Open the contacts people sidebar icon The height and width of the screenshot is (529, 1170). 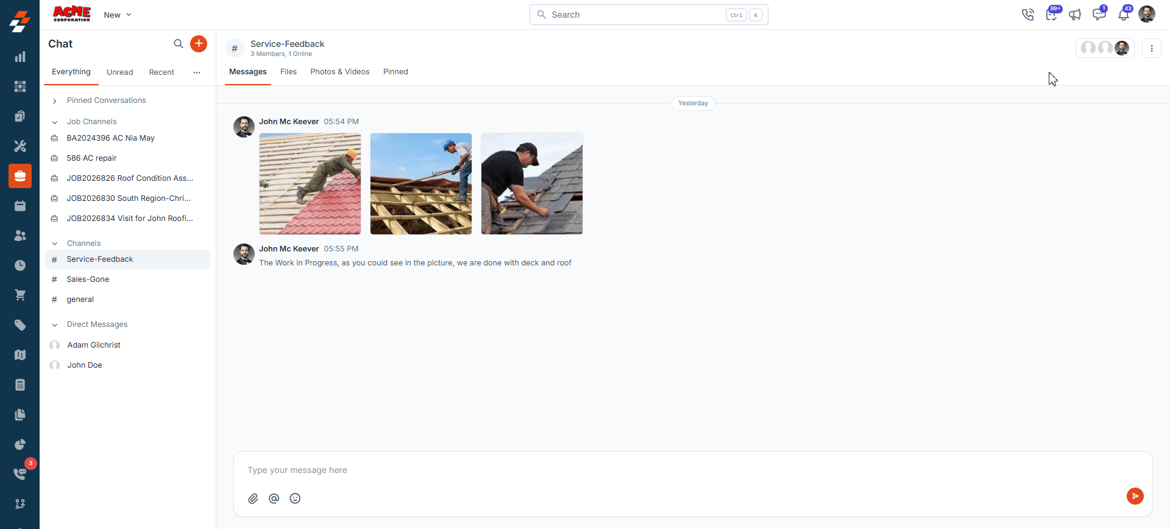(x=20, y=236)
